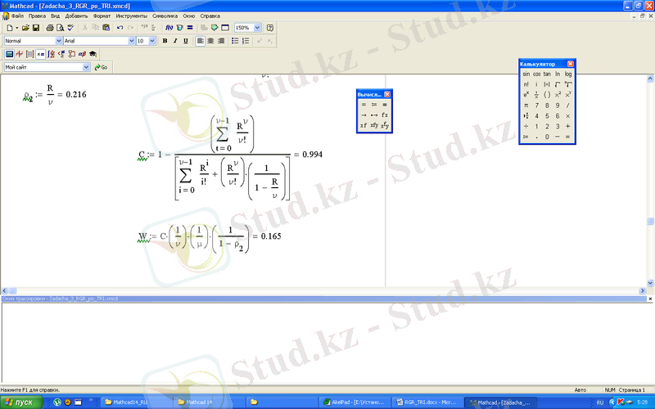Open a file with the folder icon

(25, 28)
